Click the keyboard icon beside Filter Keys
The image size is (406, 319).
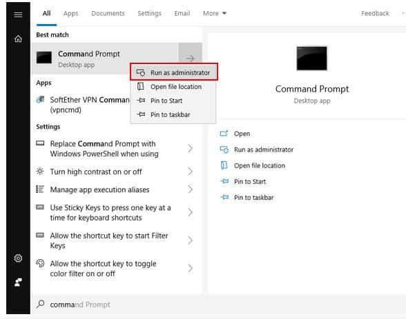(x=40, y=235)
